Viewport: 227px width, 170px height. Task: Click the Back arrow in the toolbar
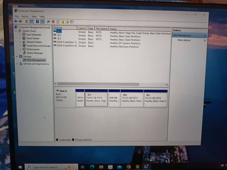pyautogui.click(x=16, y=22)
